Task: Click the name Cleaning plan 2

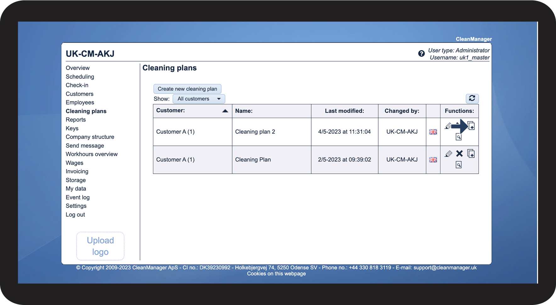Action: 255,132
